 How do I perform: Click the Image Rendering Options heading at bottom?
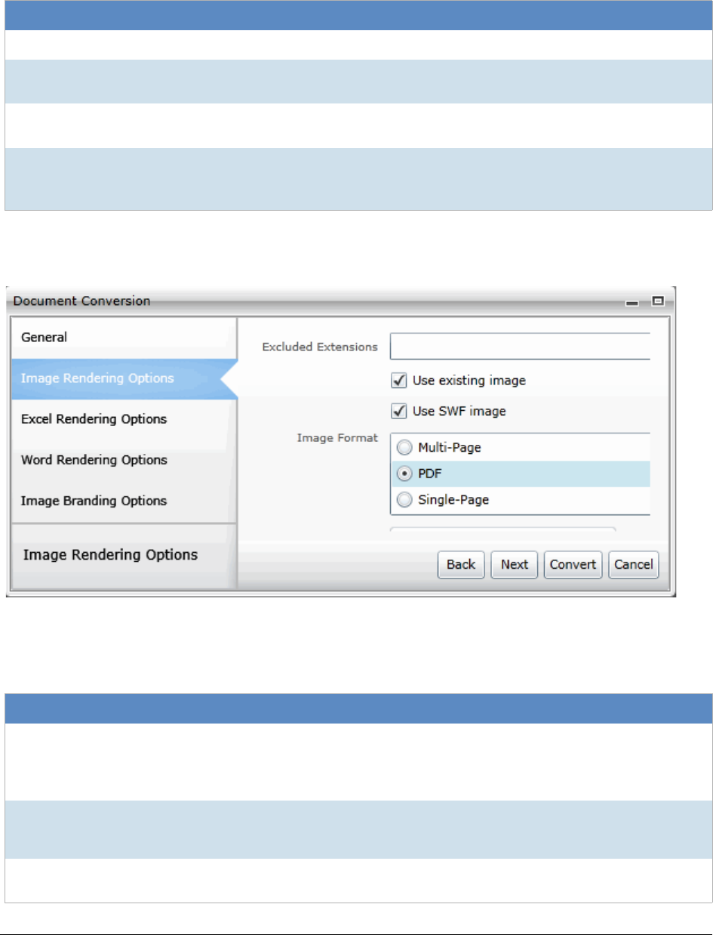click(111, 554)
